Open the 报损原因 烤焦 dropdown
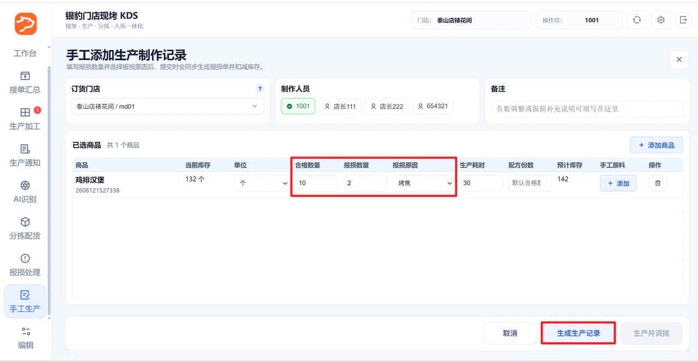Screen dimensions: 698x362 (424, 183)
